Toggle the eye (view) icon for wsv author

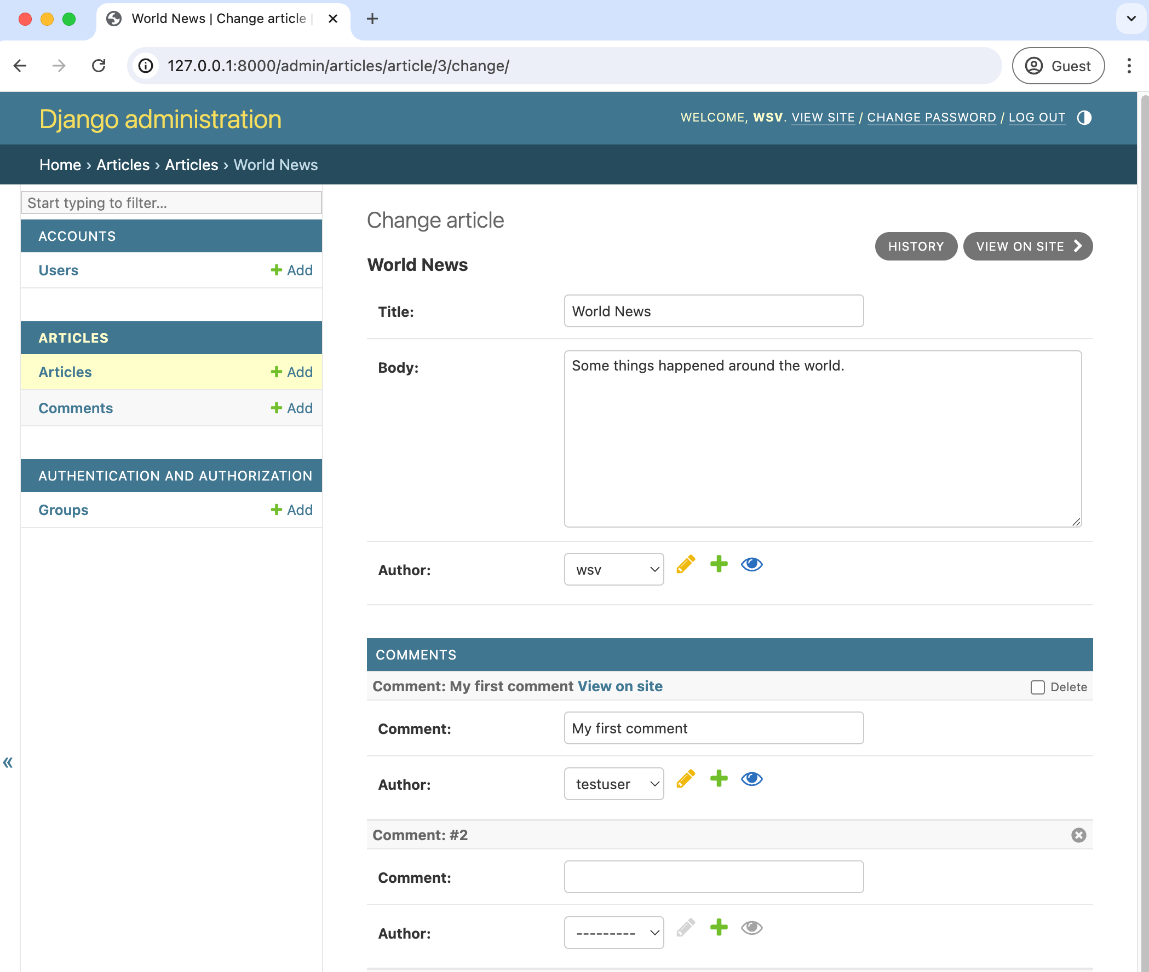750,564
